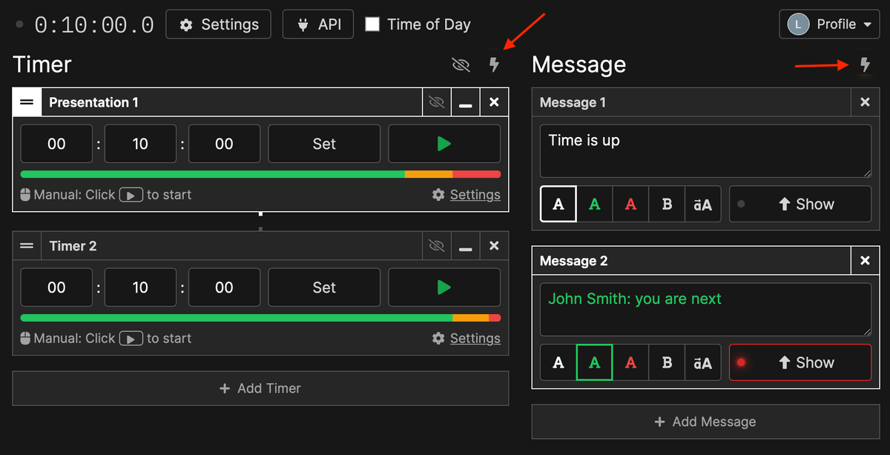Collapse the Presentation 1 timer card

(465, 102)
